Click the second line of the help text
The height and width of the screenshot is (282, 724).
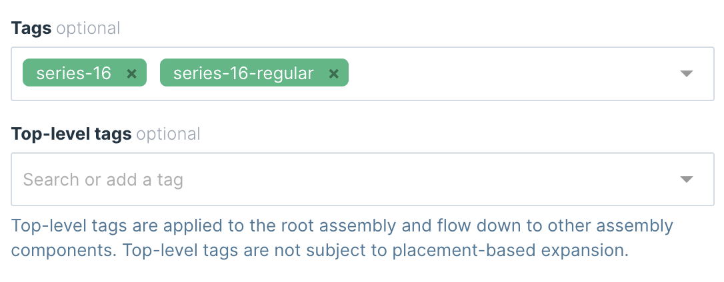pos(320,251)
